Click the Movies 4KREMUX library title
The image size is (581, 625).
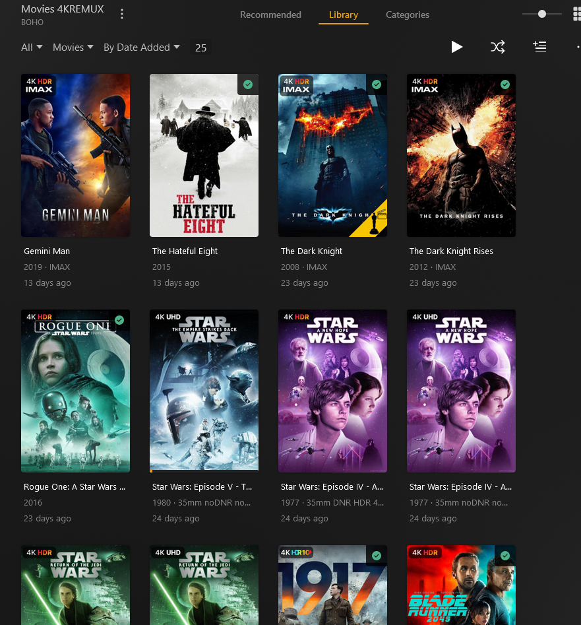[63, 9]
